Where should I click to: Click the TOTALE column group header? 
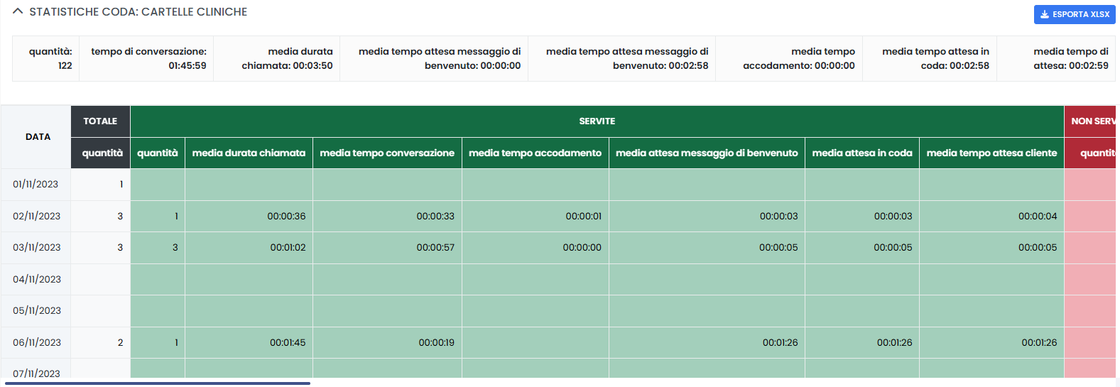pos(100,121)
